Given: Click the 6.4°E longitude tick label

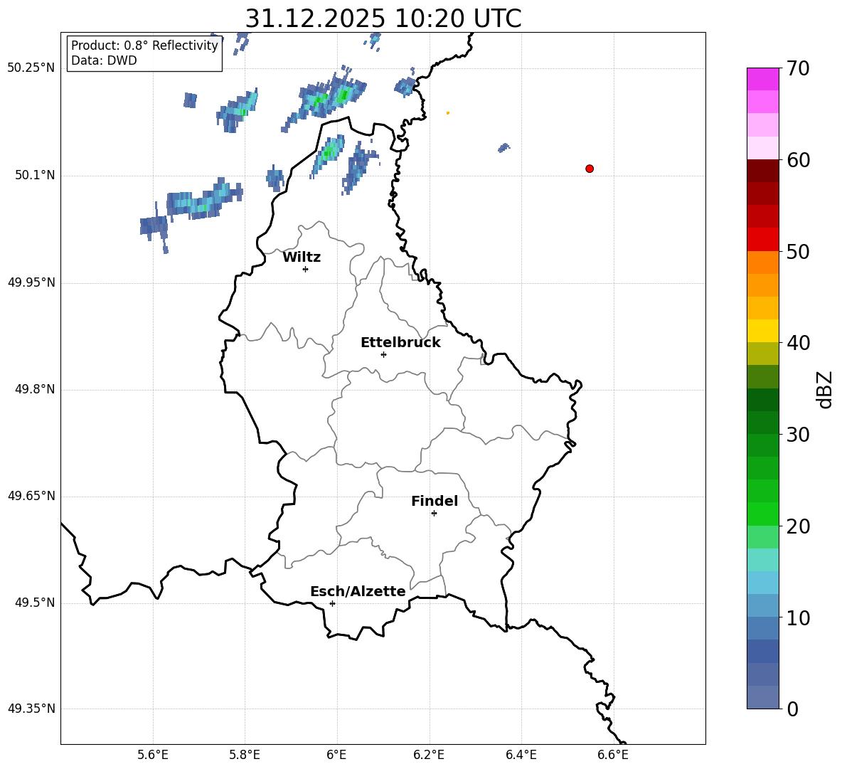Looking at the screenshot, I should tap(521, 755).
